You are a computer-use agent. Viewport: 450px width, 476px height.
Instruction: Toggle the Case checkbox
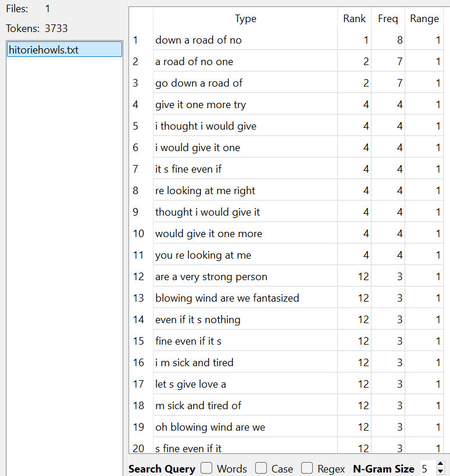pos(261,468)
